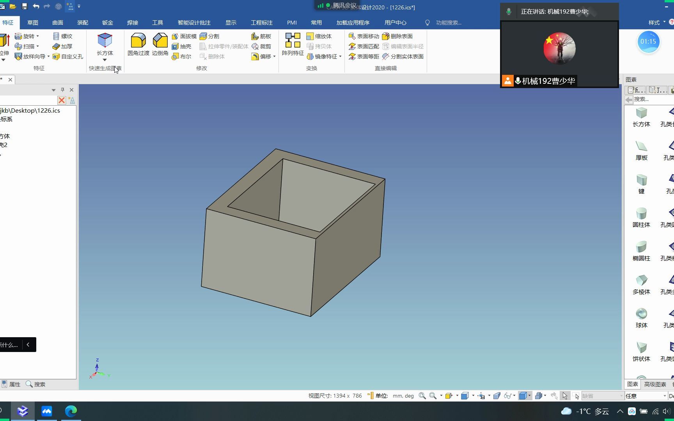This screenshot has width=674, height=421.
Task: Open the 任意 combo box in status bar
Action: 646,396
